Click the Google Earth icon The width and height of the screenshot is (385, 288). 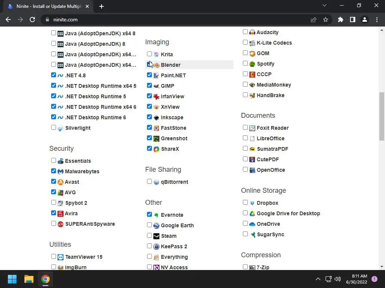pyautogui.click(x=156, y=225)
